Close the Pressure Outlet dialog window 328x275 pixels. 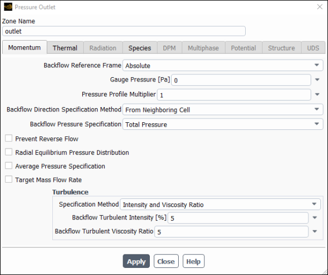point(319,7)
